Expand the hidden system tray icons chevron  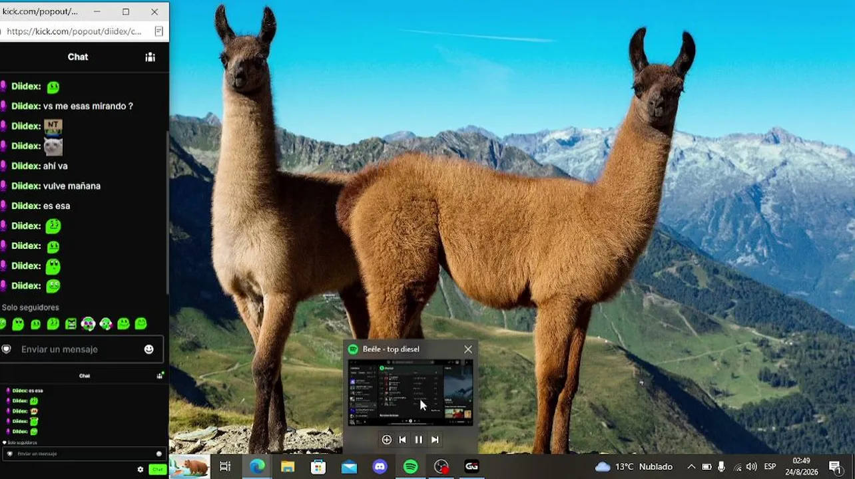tap(691, 467)
